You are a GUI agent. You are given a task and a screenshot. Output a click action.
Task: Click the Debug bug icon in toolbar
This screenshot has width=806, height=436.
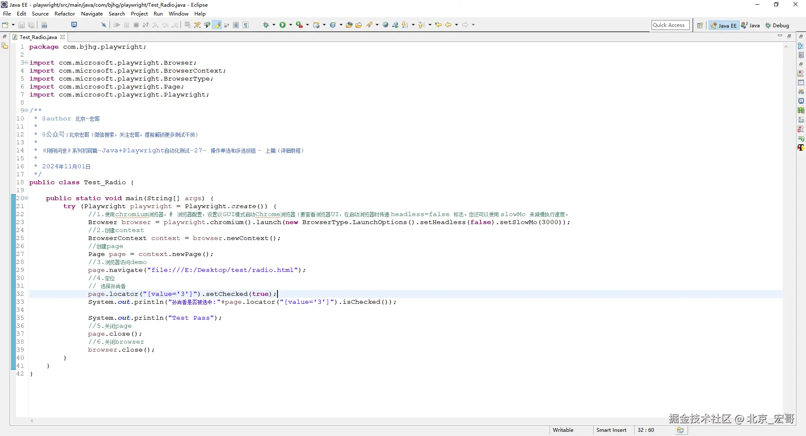[x=266, y=25]
